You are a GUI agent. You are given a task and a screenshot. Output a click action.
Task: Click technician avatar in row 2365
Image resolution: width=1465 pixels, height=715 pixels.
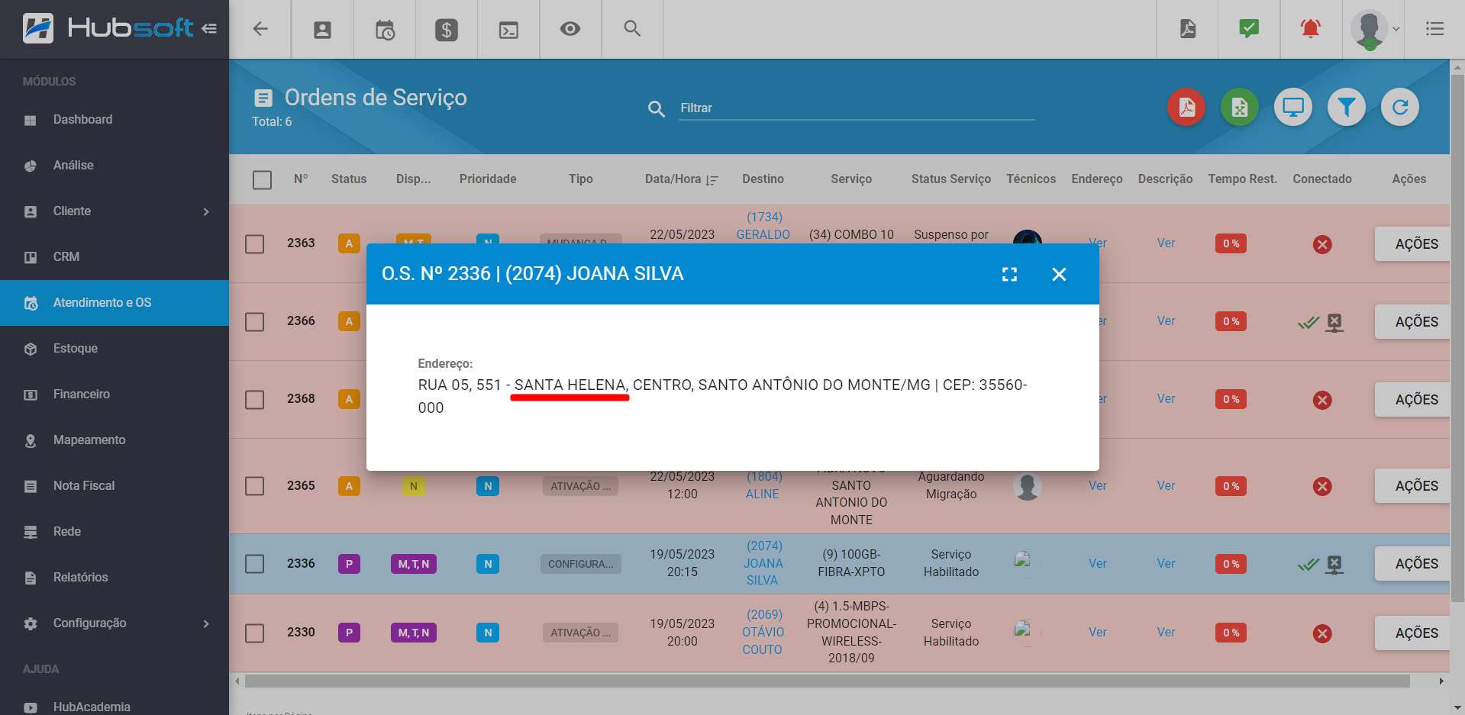1028,486
